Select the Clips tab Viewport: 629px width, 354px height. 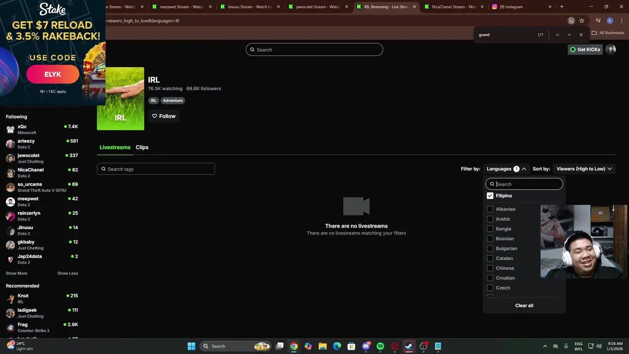click(x=142, y=147)
